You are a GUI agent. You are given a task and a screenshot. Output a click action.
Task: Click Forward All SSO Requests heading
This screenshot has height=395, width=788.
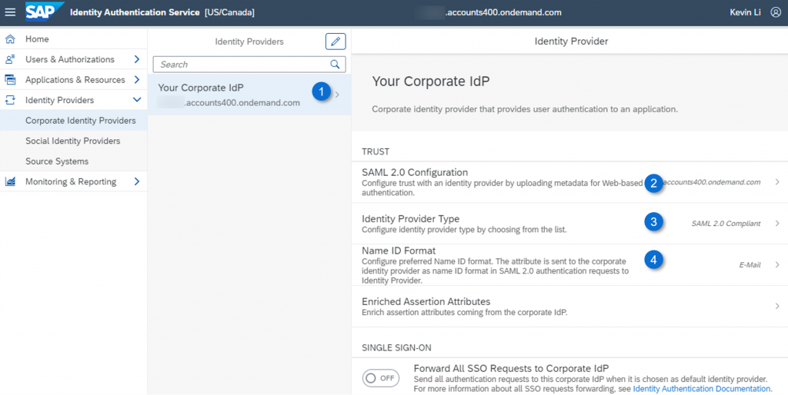click(512, 368)
